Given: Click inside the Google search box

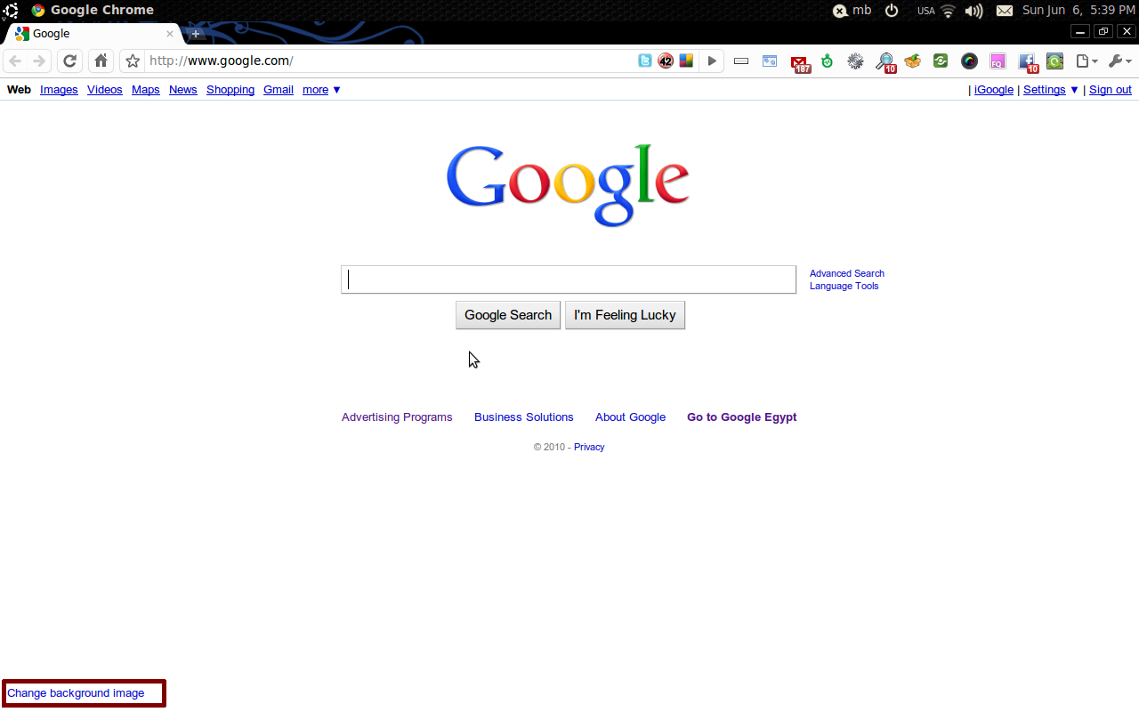Looking at the screenshot, I should pos(569,279).
